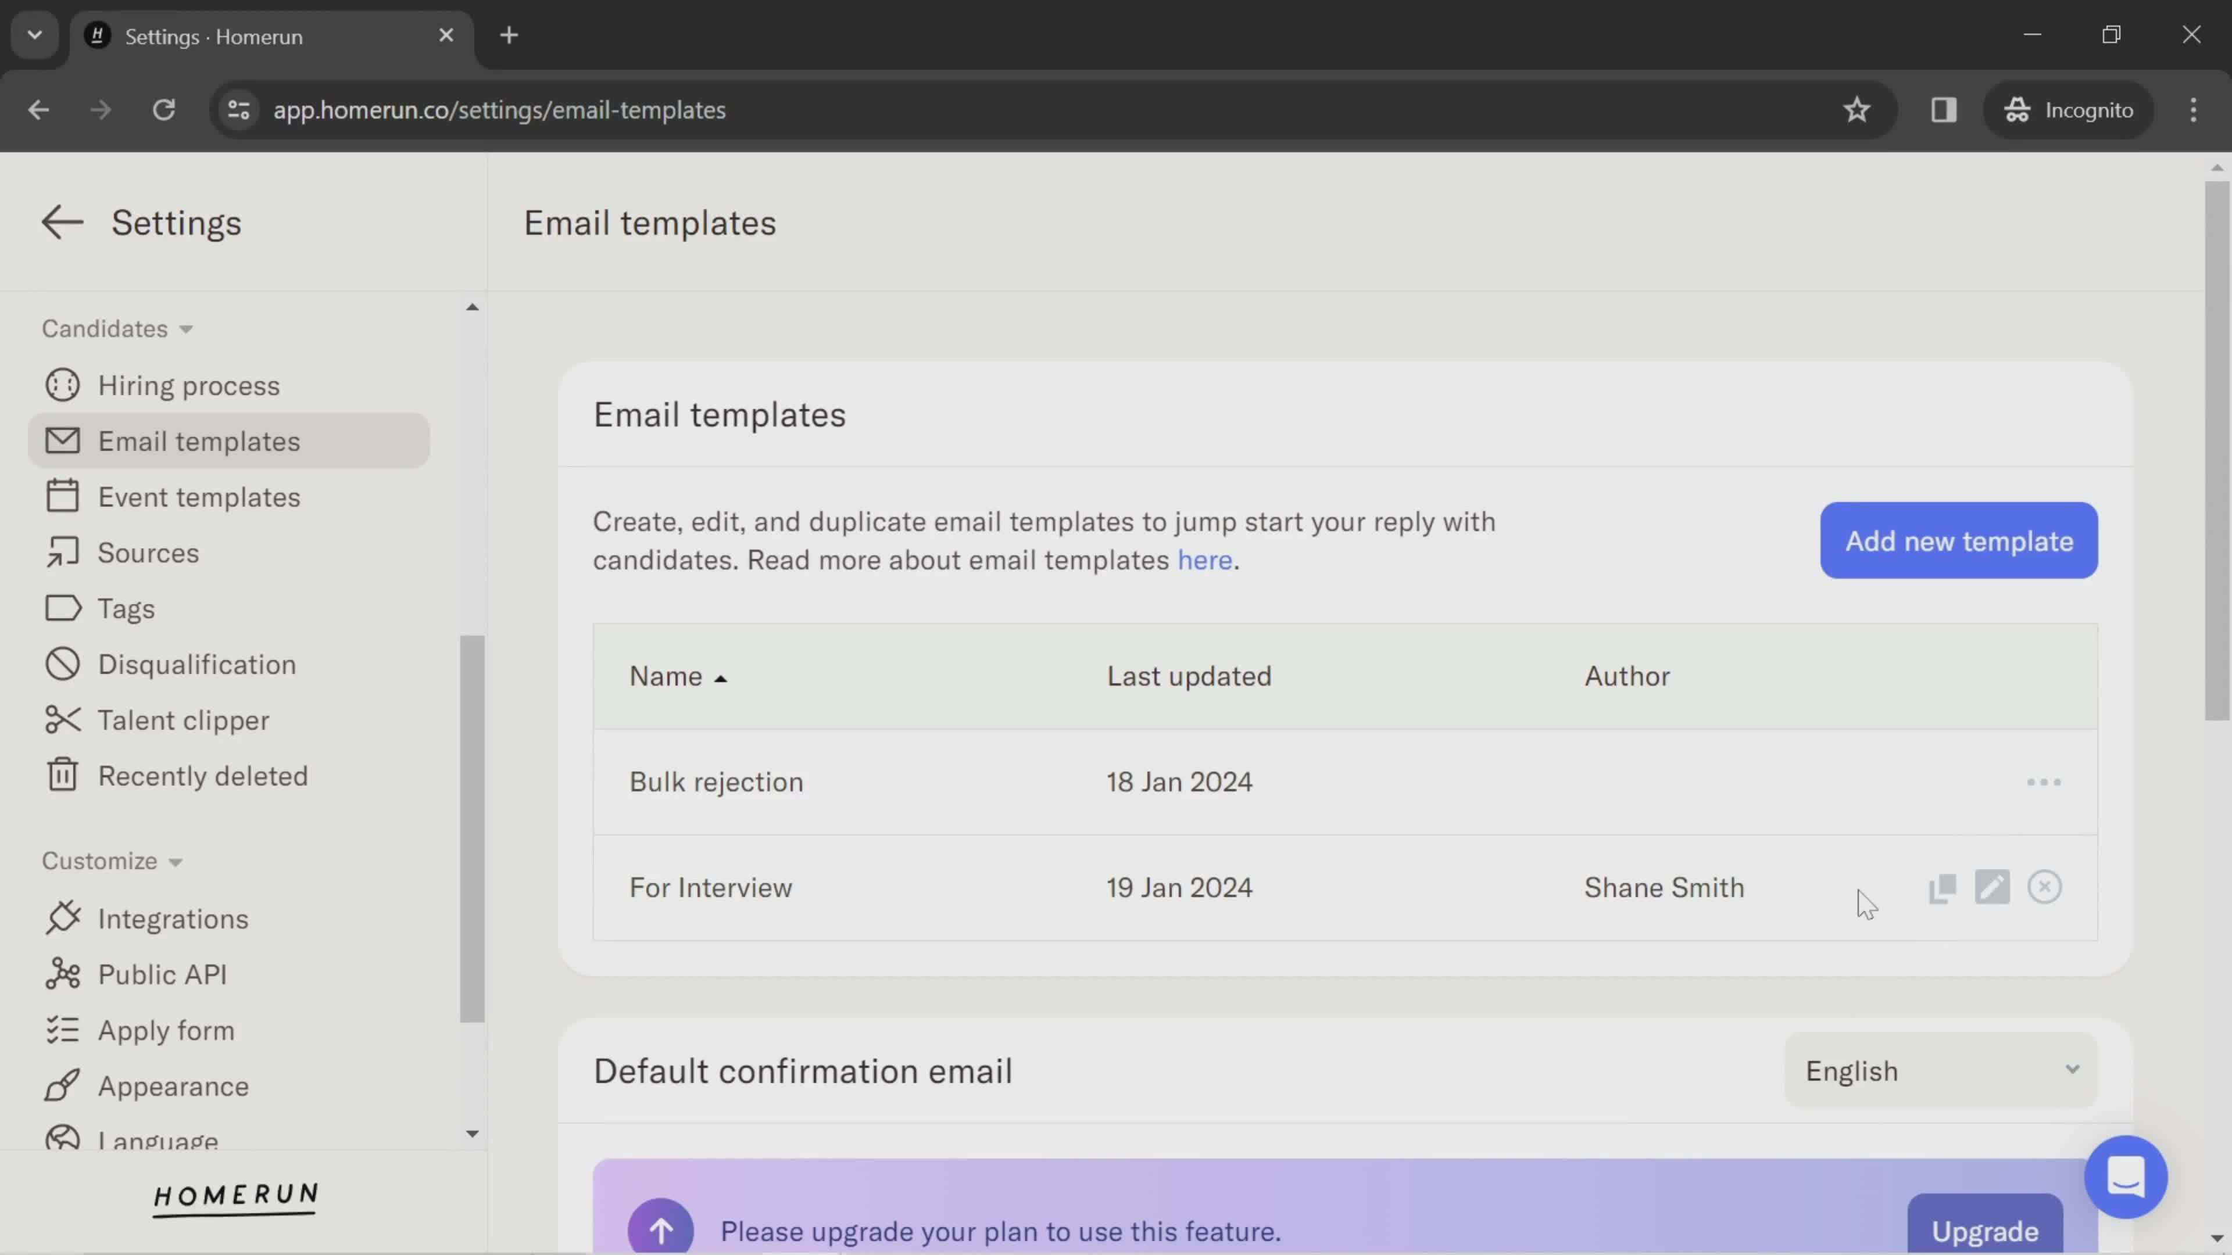Go back in browser history
Image resolution: width=2232 pixels, height=1255 pixels.
(38, 110)
